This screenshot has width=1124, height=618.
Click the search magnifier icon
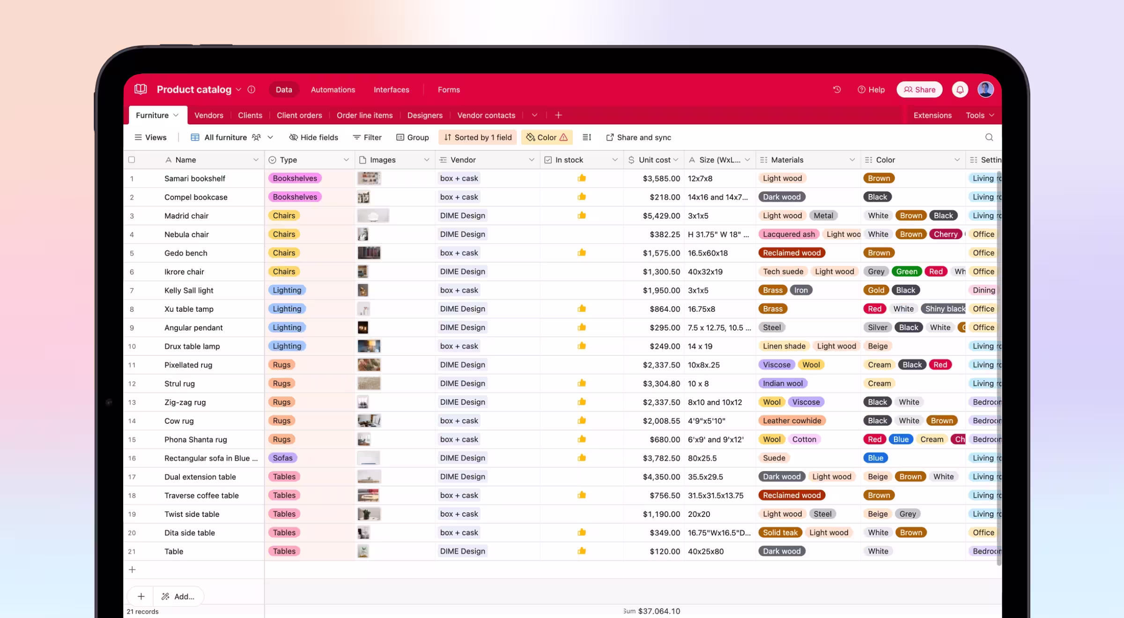(989, 137)
